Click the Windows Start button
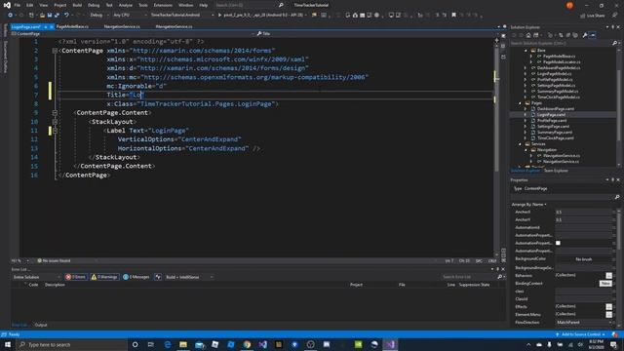The image size is (624, 351). [x=8, y=344]
